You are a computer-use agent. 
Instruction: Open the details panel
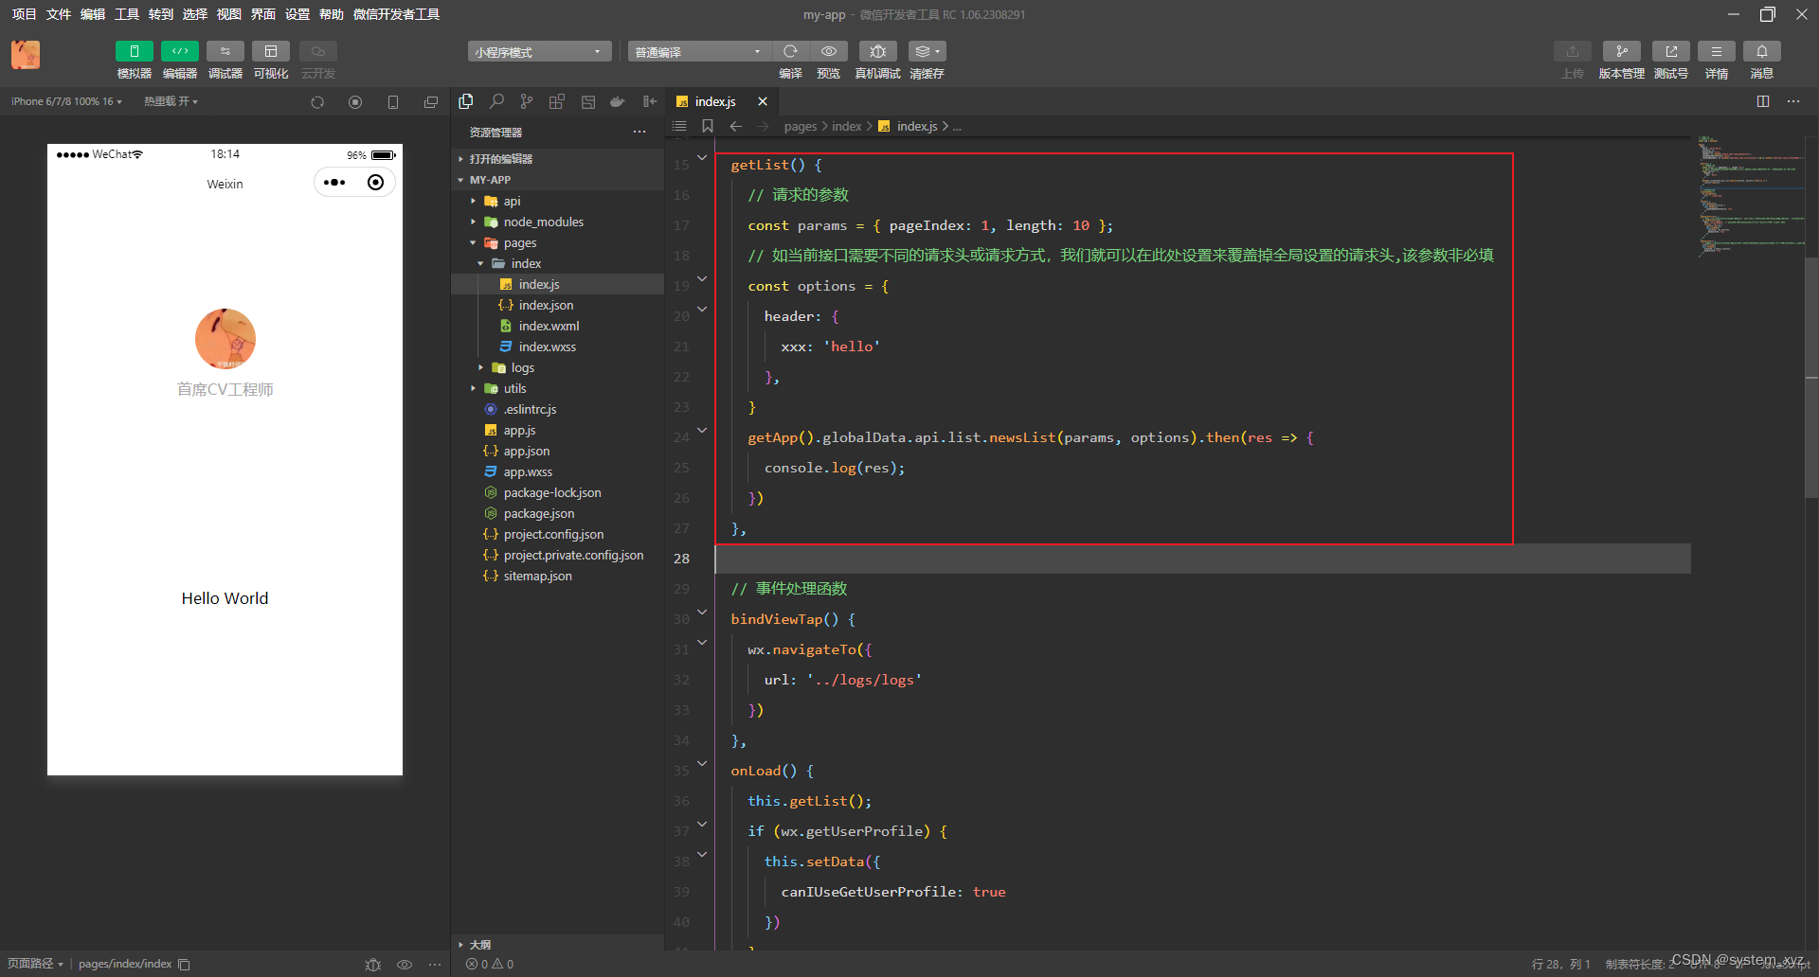click(x=1717, y=51)
